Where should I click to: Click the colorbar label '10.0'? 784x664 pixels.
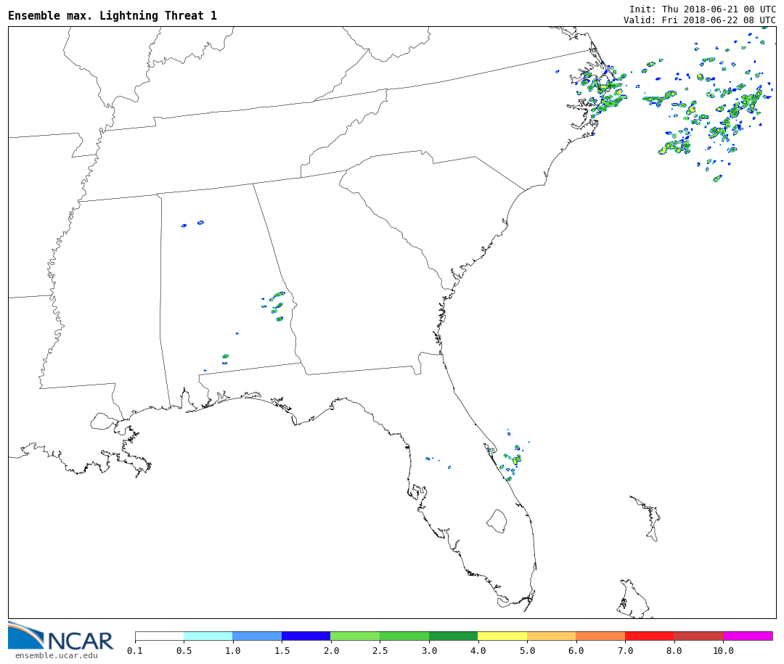(723, 650)
